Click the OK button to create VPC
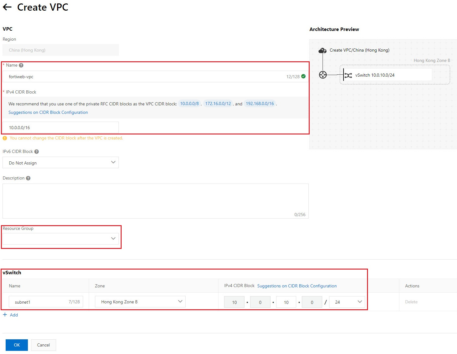 coord(16,345)
